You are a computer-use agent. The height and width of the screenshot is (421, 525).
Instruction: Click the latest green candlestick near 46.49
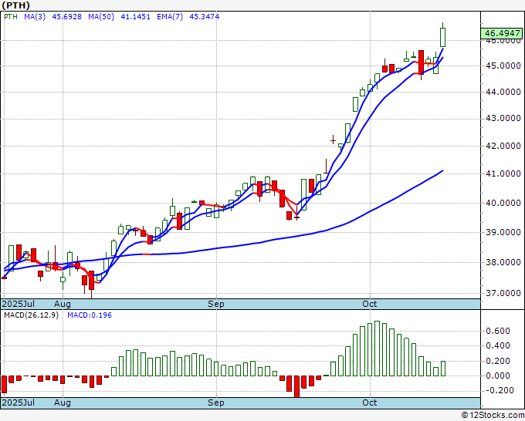442,37
